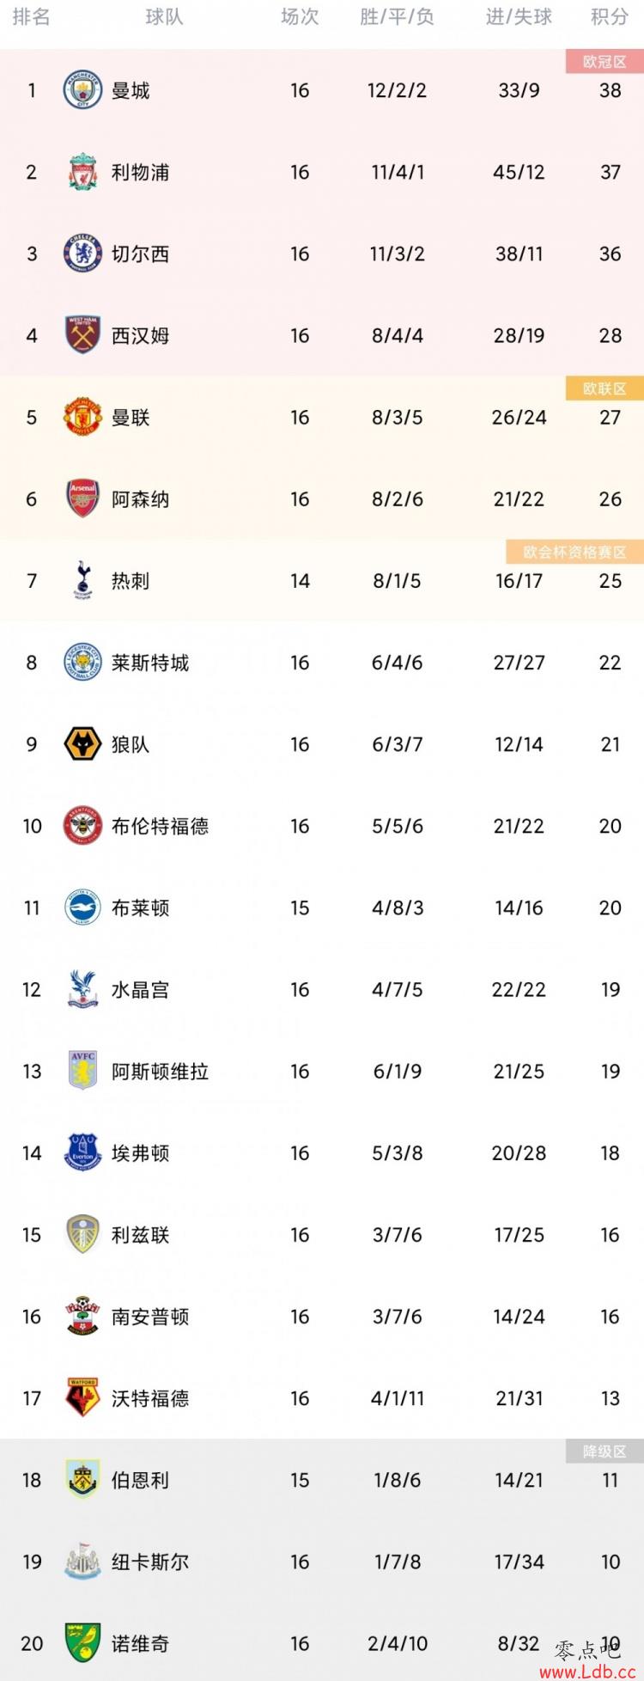This screenshot has height=1681, width=644.
Task: Click the Manchester United badge icon
Action: (83, 417)
